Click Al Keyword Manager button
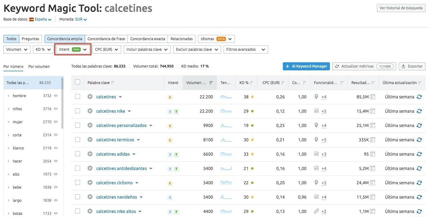This screenshot has height=217, width=428. (x=306, y=66)
